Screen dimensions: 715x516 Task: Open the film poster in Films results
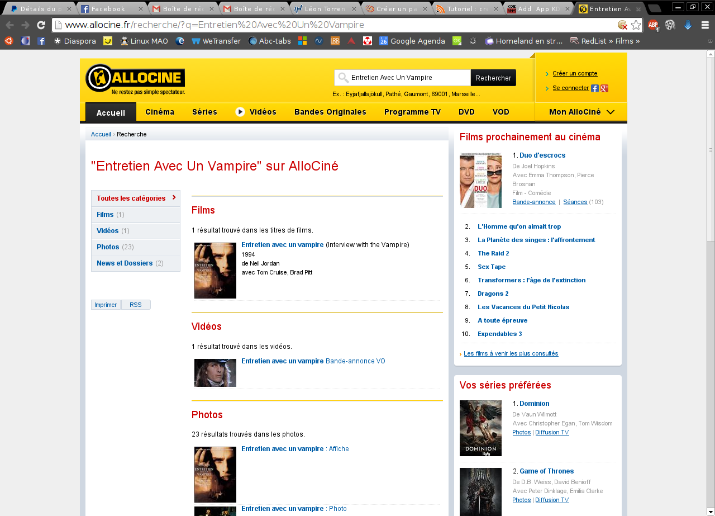click(215, 271)
